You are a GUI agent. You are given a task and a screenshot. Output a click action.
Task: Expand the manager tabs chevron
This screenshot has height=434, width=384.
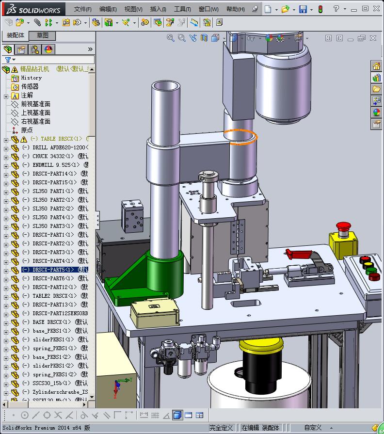91,49
